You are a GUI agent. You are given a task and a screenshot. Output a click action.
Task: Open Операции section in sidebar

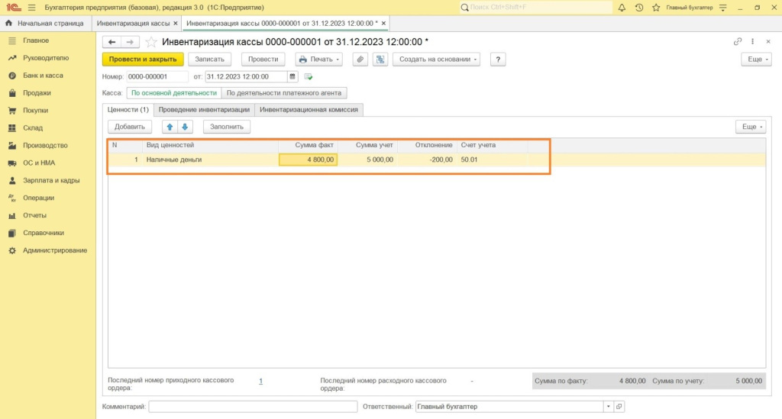coord(38,198)
